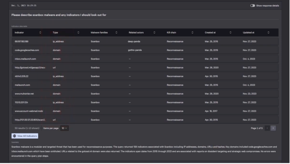The width and height of the screenshot is (290, 164).
Task: Click the ip_address type in 113.10.201.124 row
Action: (x=58, y=102)
